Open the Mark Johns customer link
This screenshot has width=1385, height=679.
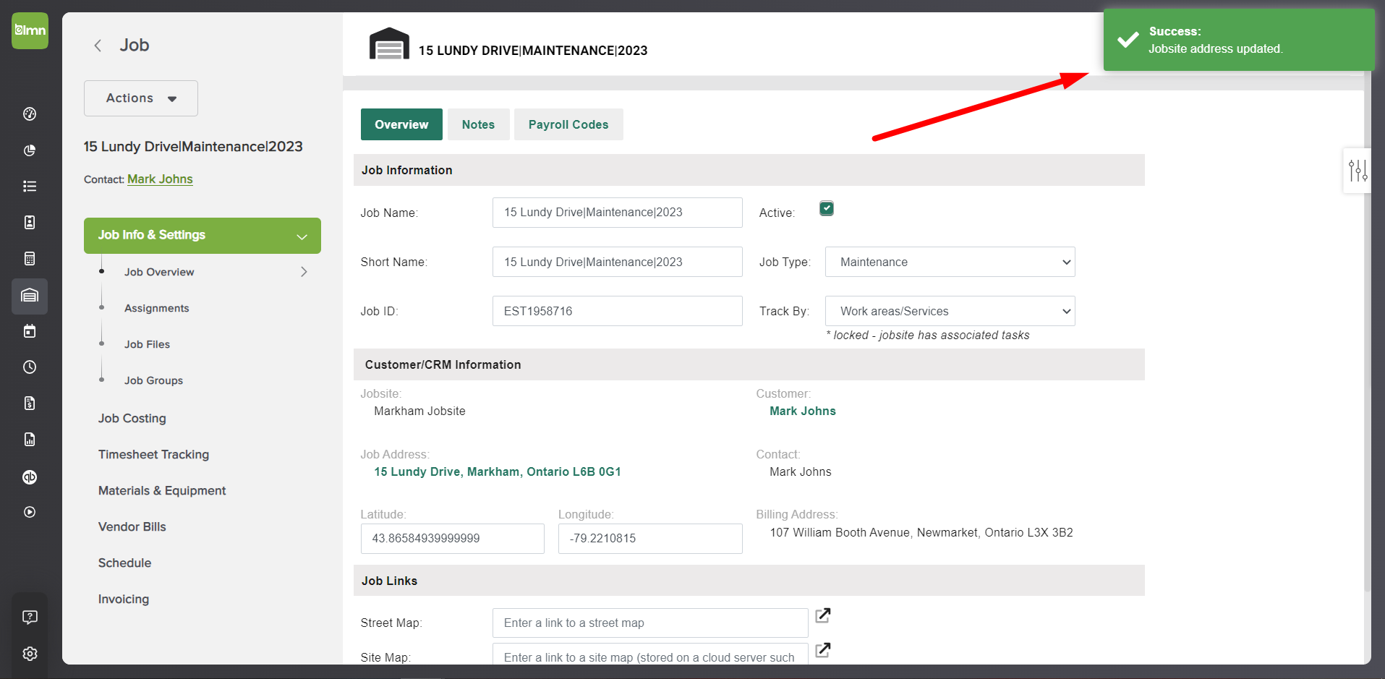click(803, 411)
